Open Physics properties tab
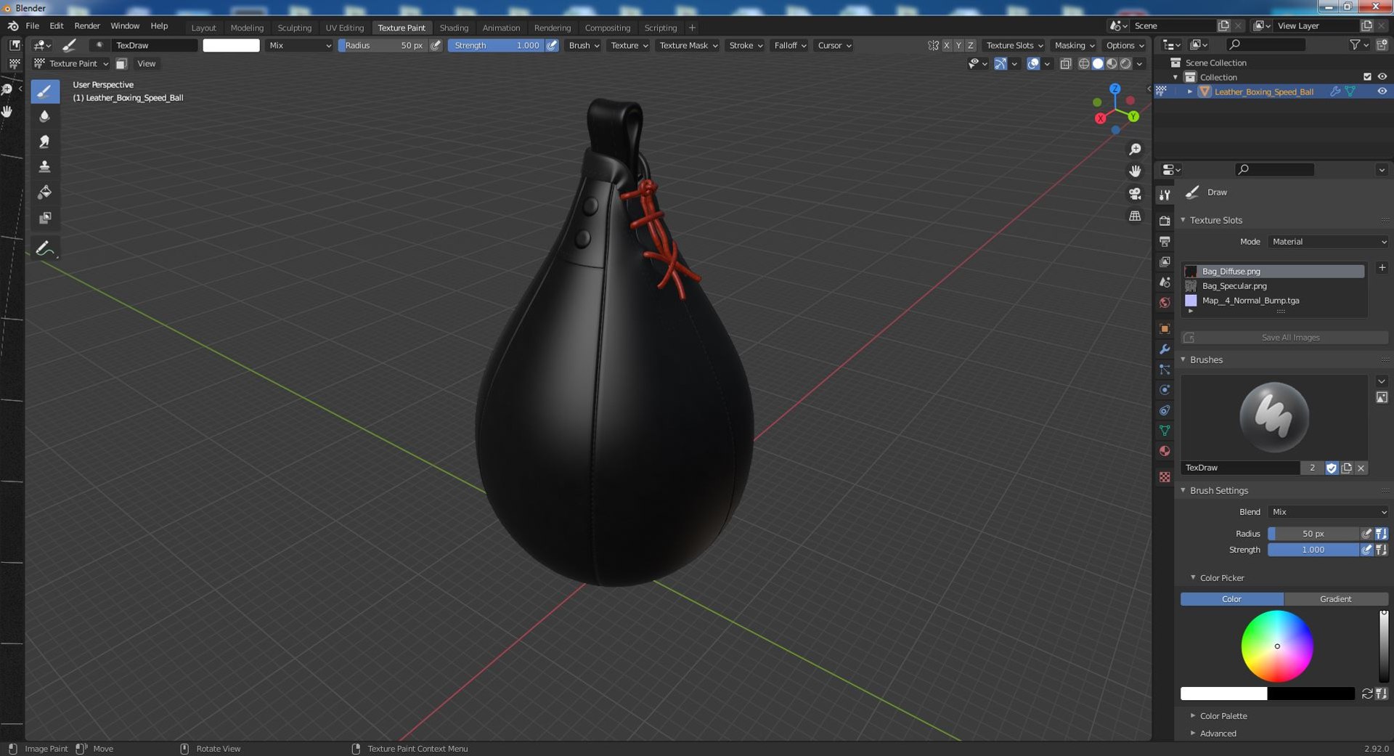Screen dimensions: 1394x756 1165,390
